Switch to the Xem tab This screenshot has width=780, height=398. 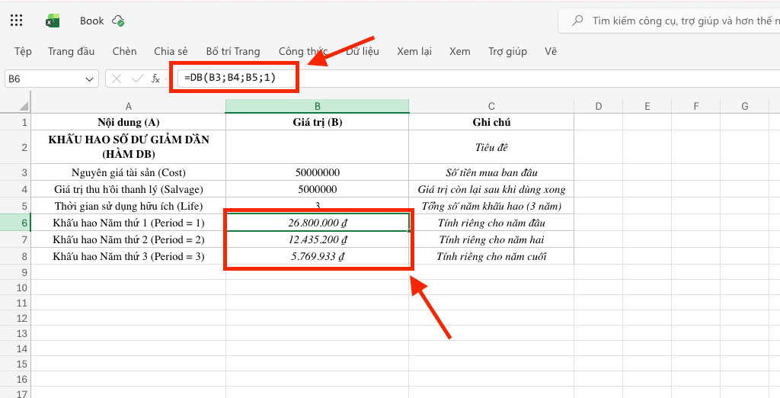tap(459, 51)
